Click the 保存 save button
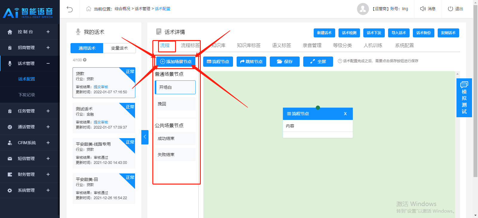Viewport: 478px width, 218px height. 285,62
